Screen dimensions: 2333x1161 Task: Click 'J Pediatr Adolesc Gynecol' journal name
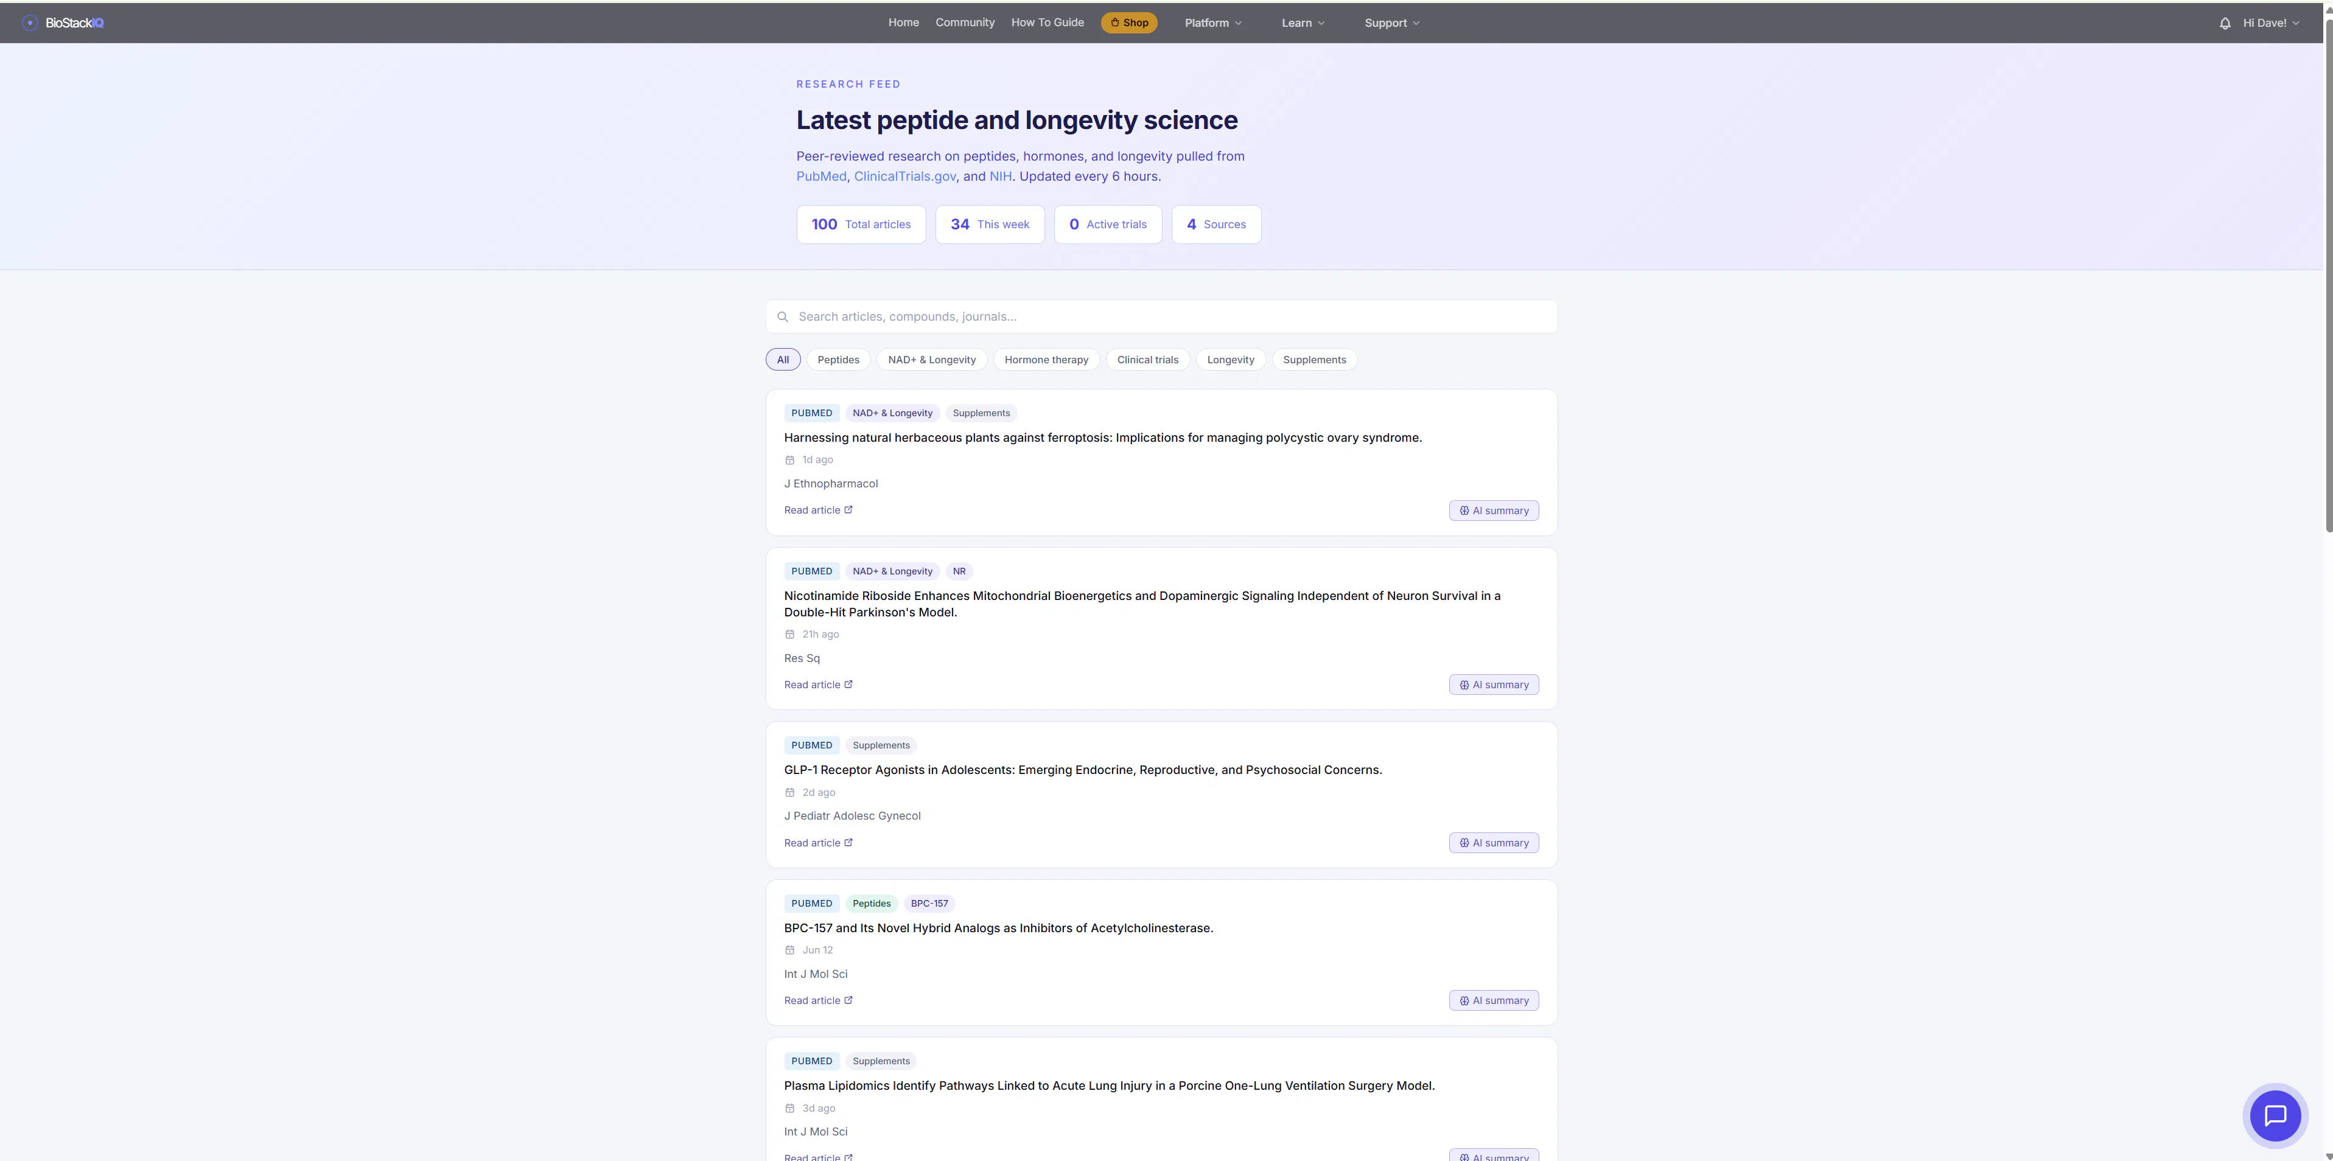point(852,816)
